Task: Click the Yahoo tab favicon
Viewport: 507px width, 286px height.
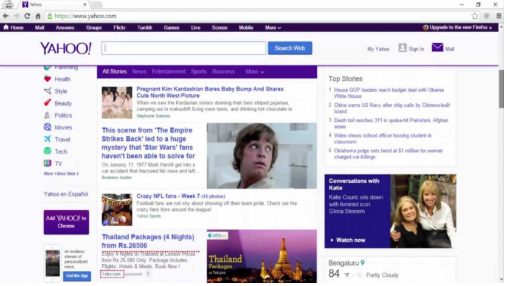Action: click(x=25, y=4)
